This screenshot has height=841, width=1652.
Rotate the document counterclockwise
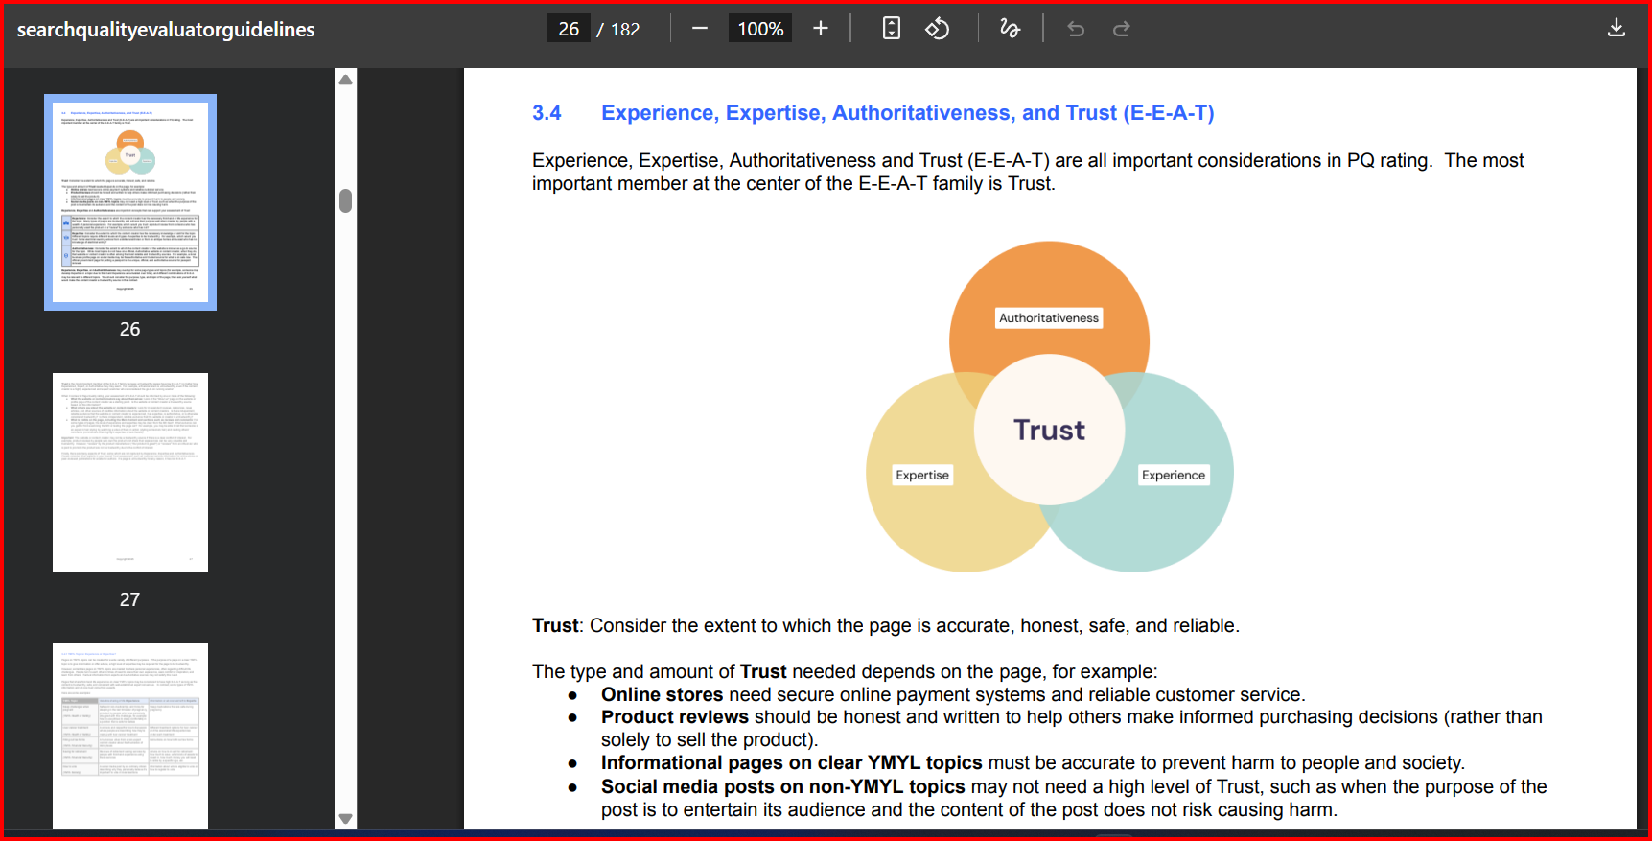937,29
